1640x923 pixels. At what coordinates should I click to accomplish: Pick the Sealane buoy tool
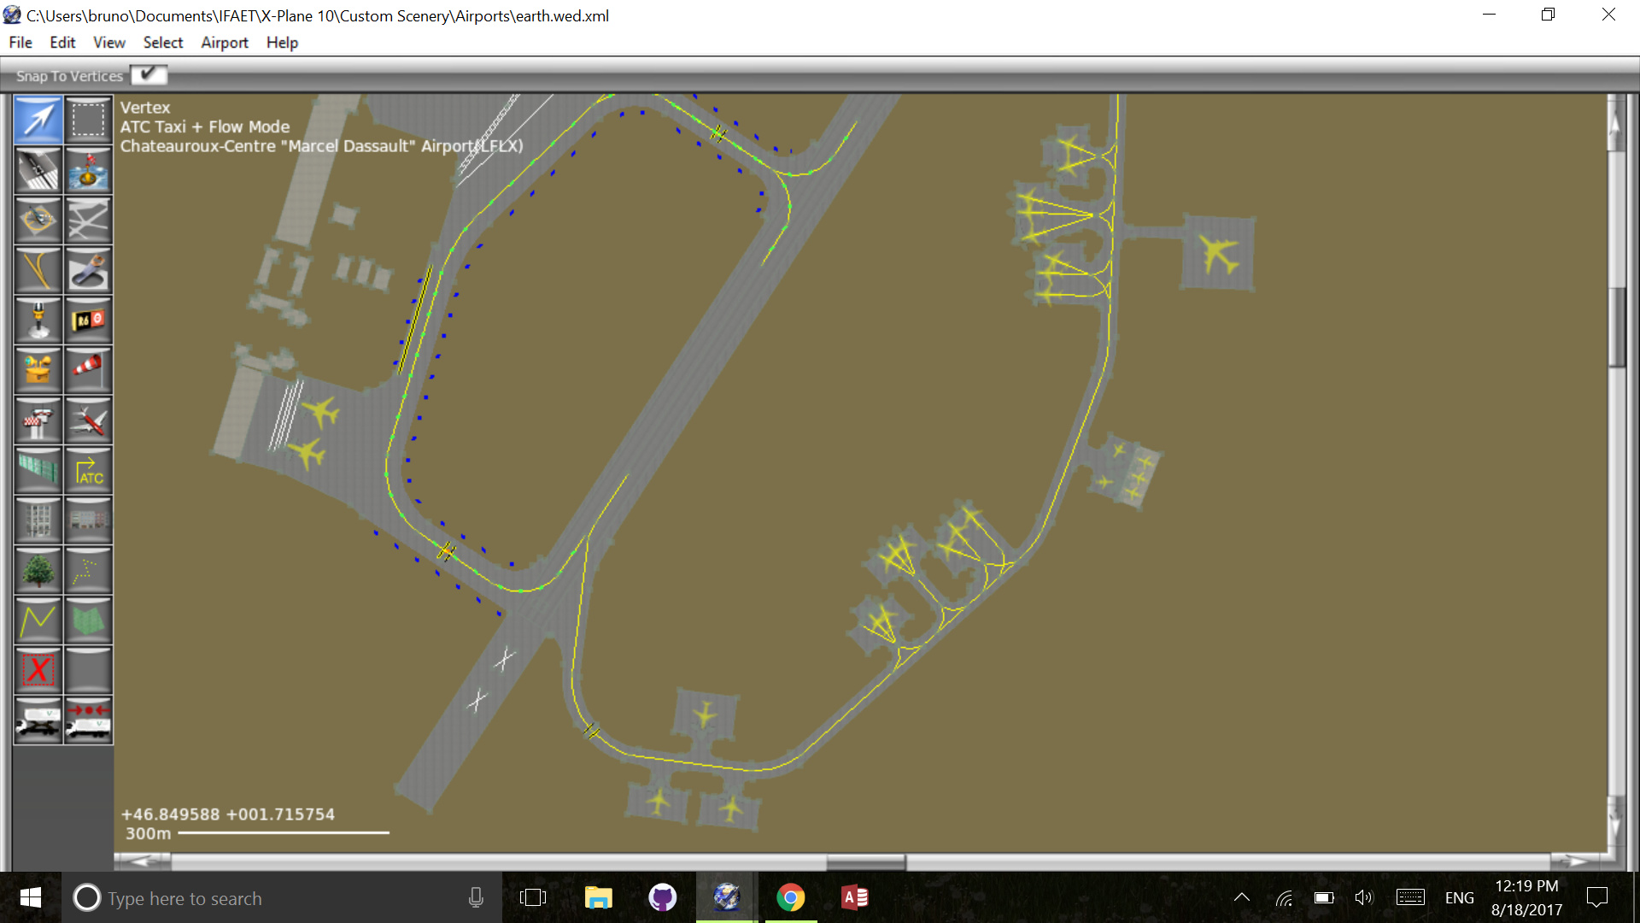click(x=88, y=170)
